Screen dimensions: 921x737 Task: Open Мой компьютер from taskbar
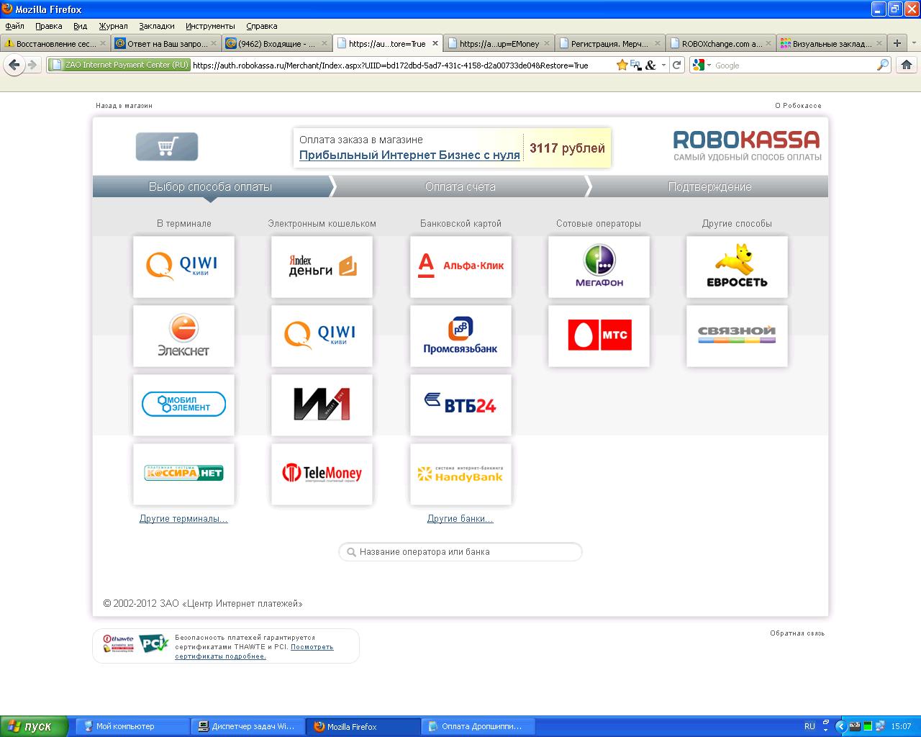[132, 726]
